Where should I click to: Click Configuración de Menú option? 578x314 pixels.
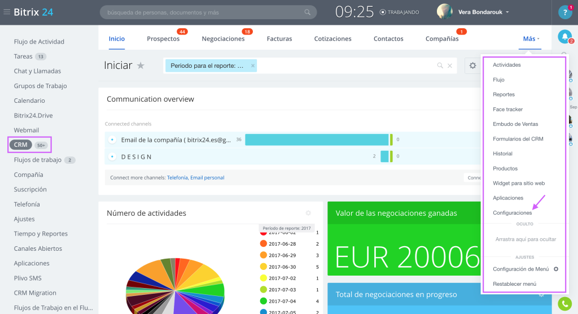(520, 269)
